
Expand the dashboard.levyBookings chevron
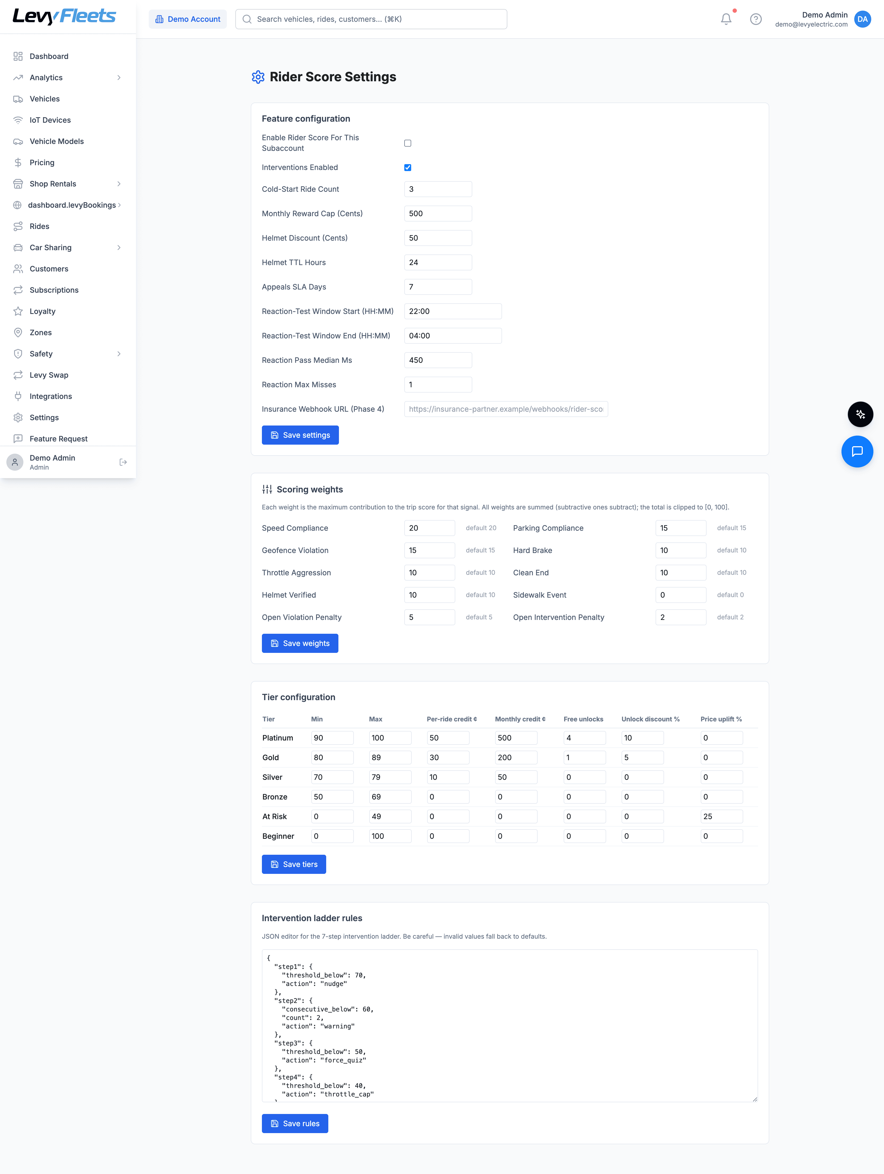(119, 205)
